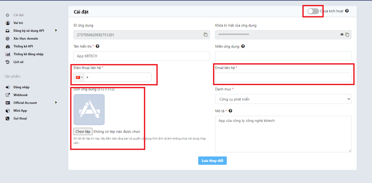Reveal secret key with eye icon
372x183 pixels.
pos(342,35)
